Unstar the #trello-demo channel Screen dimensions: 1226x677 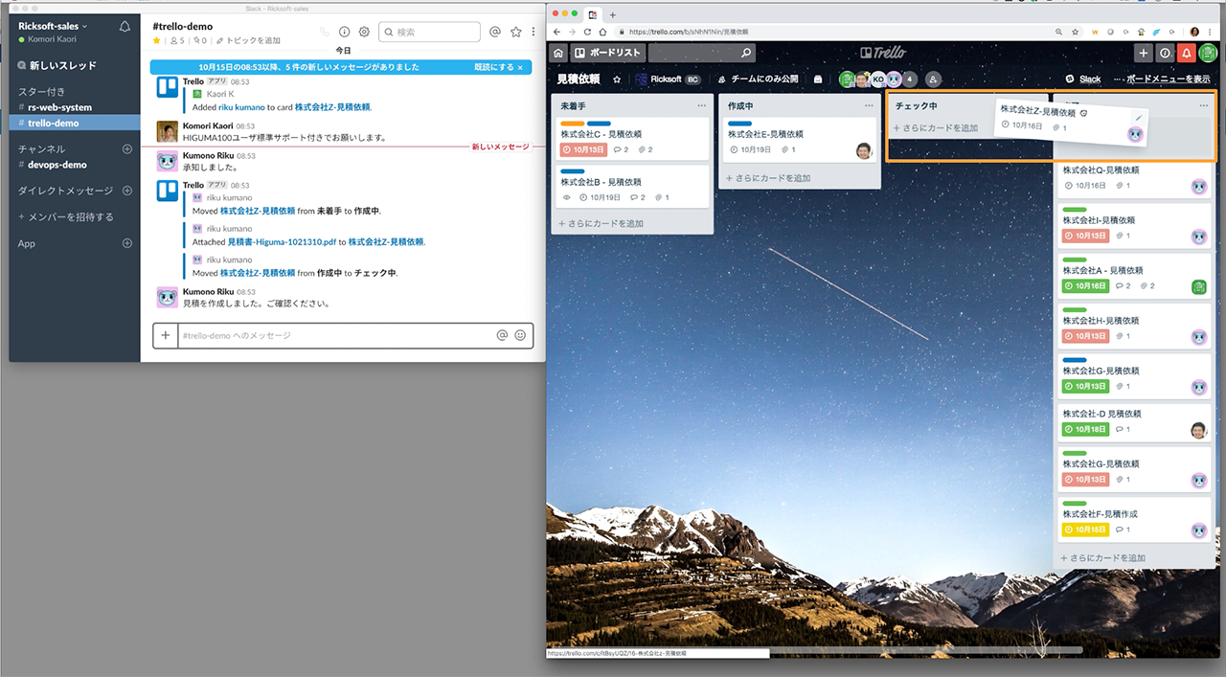[x=157, y=41]
